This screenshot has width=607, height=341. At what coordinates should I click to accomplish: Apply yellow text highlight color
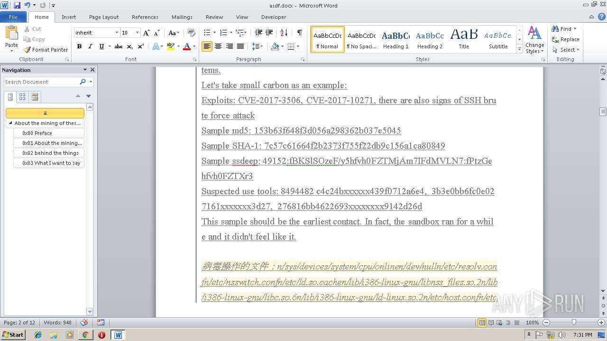point(170,46)
